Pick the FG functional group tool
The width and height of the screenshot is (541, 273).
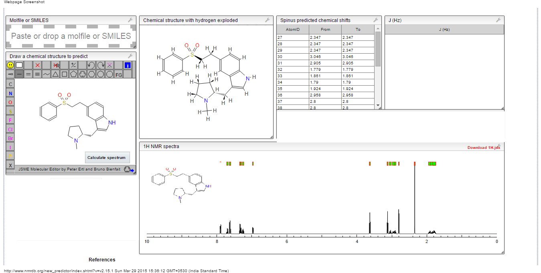(x=119, y=74)
